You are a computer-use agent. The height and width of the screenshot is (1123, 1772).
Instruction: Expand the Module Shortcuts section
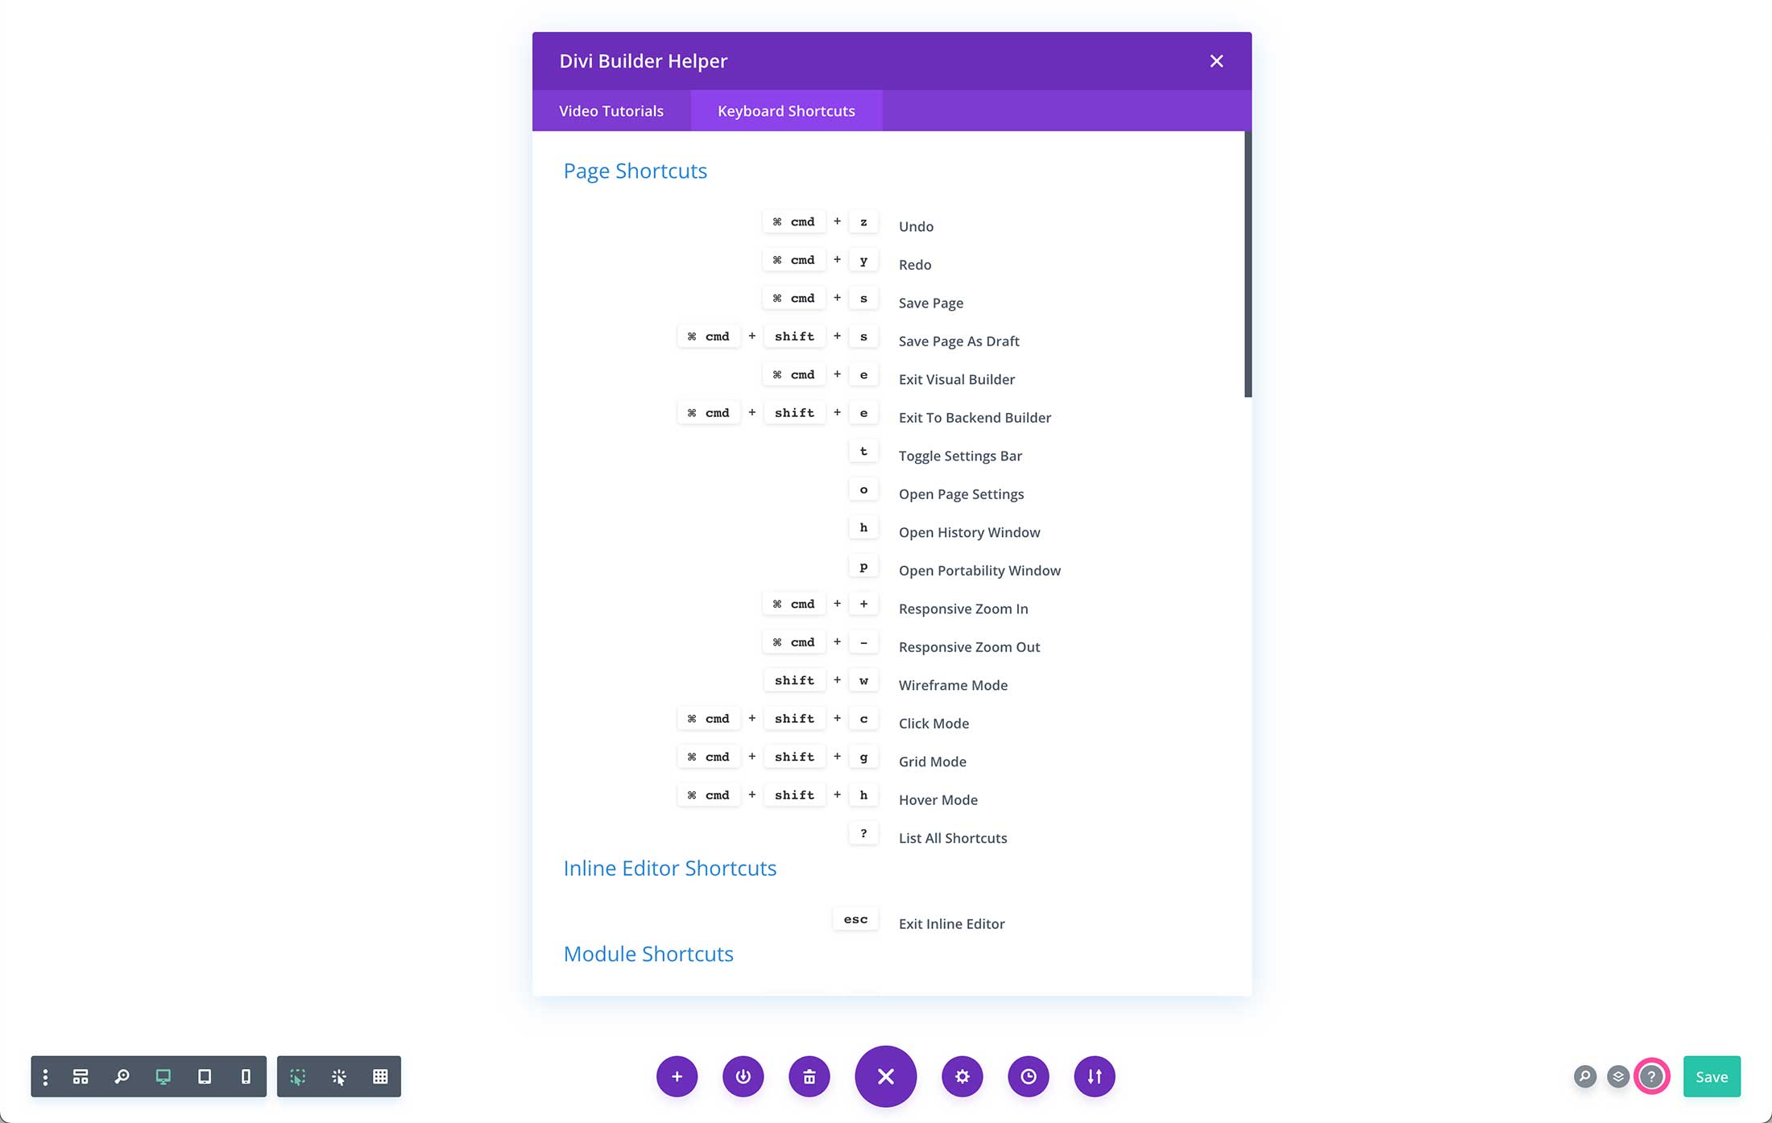tap(648, 952)
